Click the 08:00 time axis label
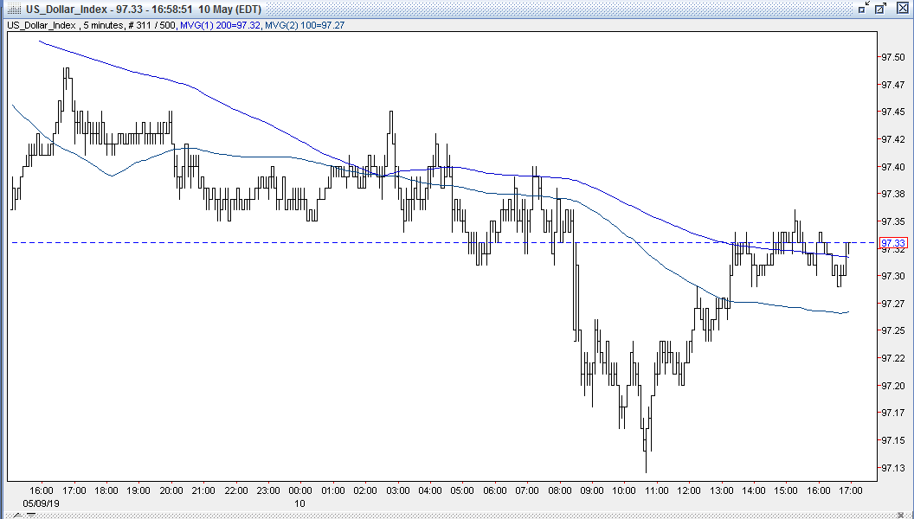Screen dimensions: 914x519 click(560, 490)
